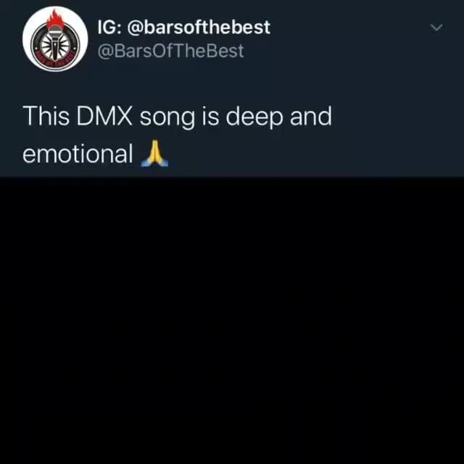Click the word DMX in the tweet
The image size is (464, 464).
(x=104, y=116)
